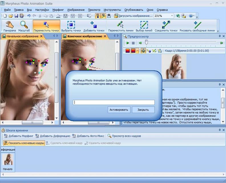The image size is (226, 183).
Task: Click the preview frame slider handle
Action: (x=146, y=43)
